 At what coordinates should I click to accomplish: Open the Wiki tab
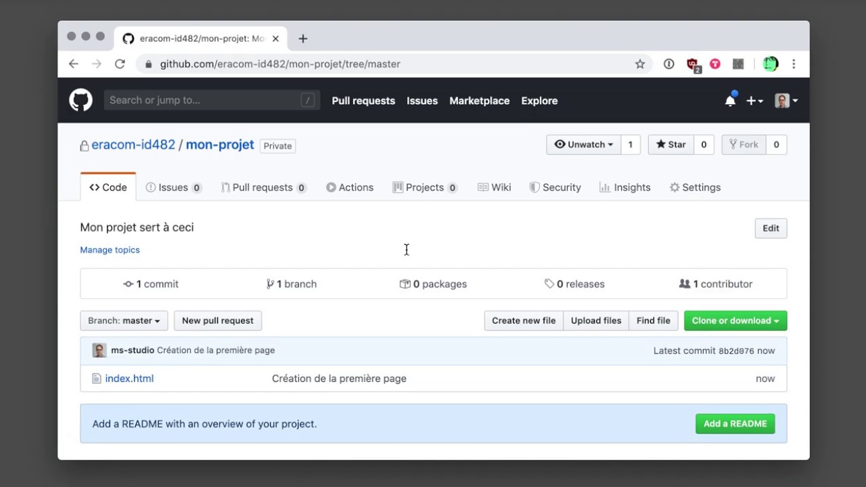tap(495, 187)
